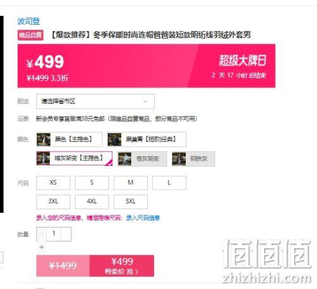Screen dimensions: 317x289
Task: Pick size L
Action: 169,183
